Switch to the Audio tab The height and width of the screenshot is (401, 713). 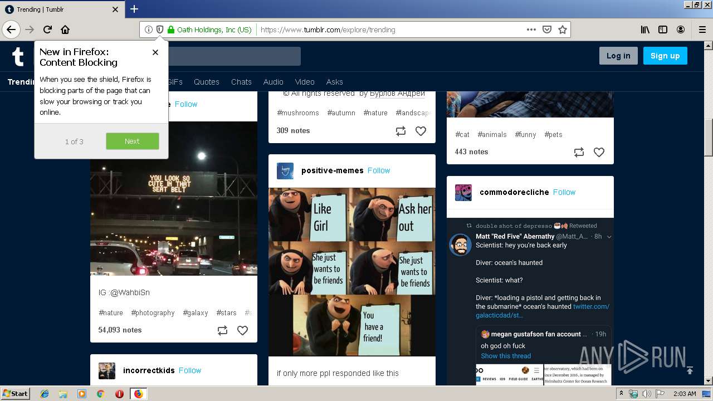274,82
